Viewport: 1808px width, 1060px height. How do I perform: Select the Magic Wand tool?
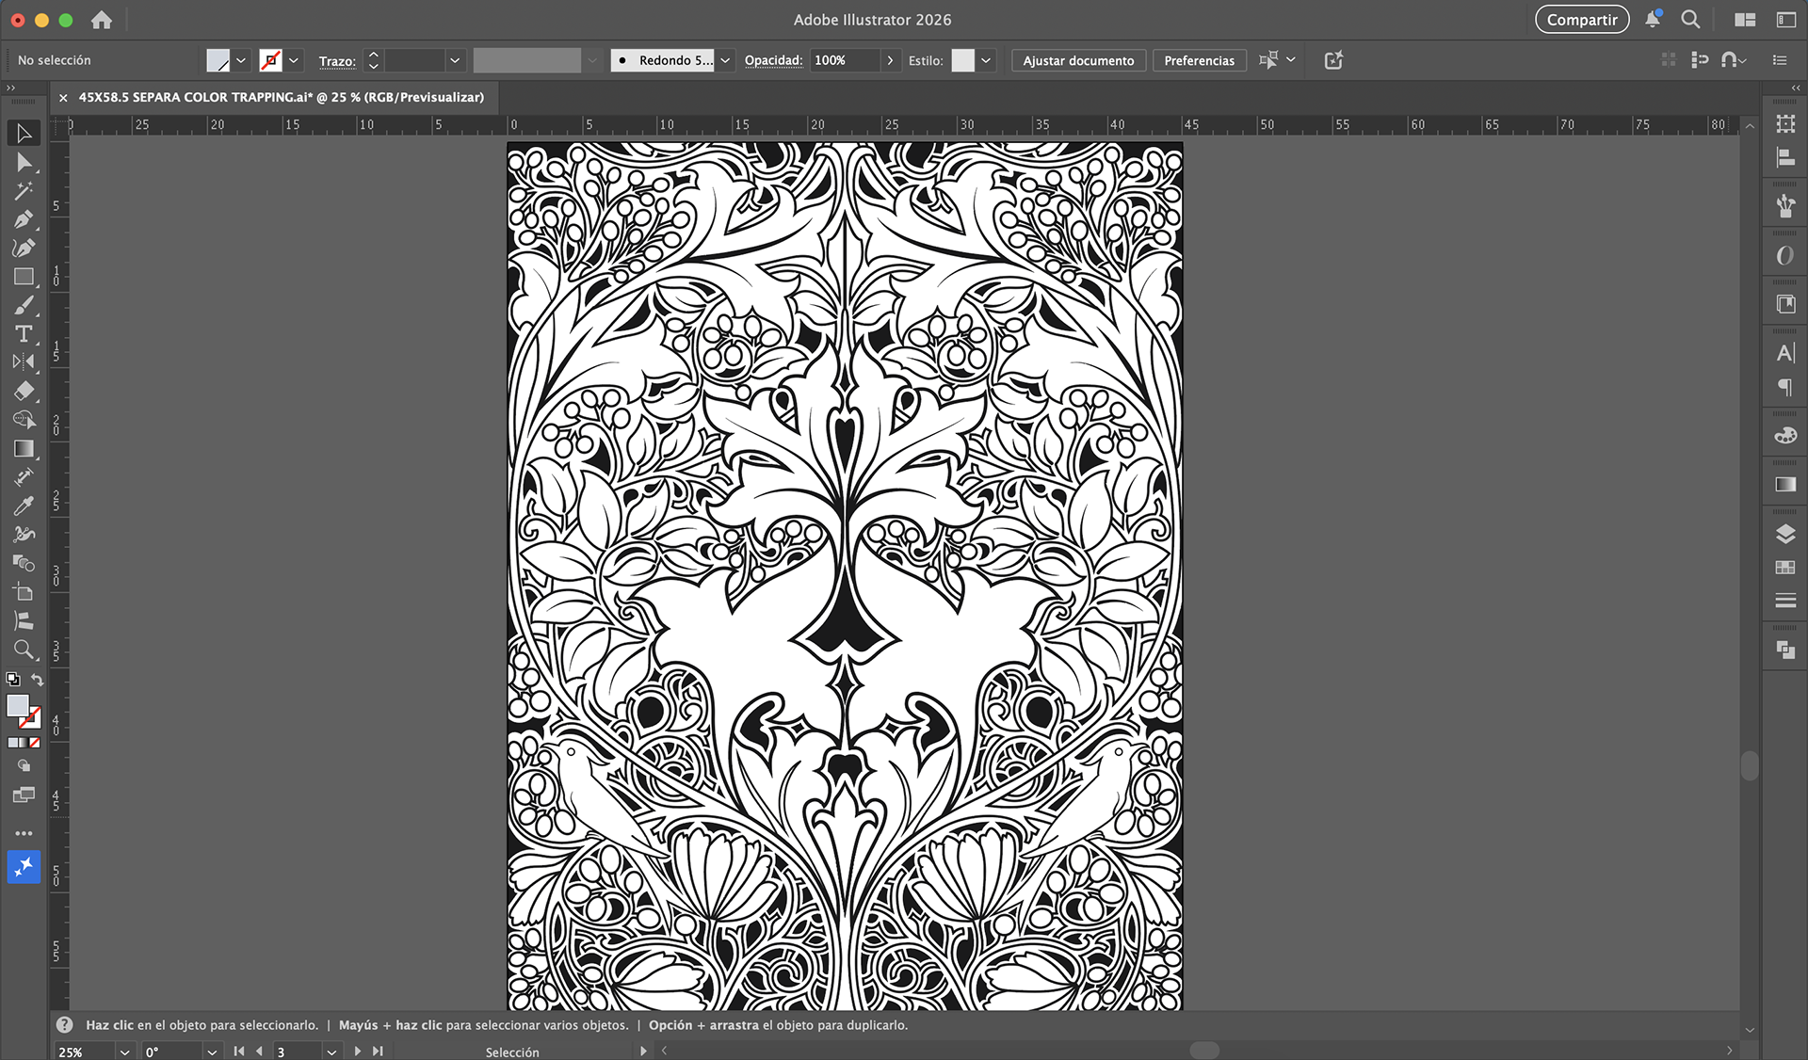[x=24, y=191]
